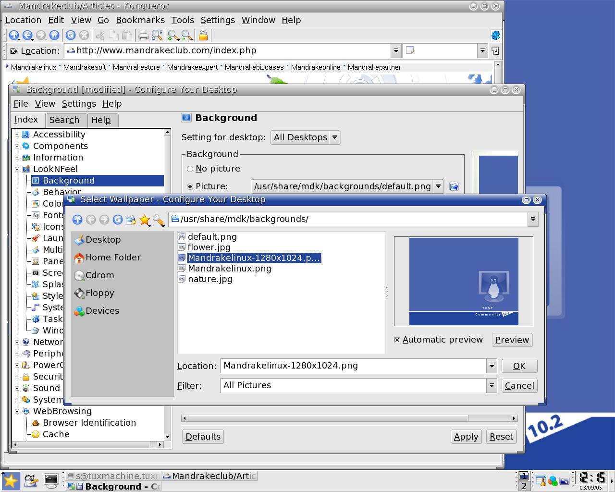Screen dimensions: 615x492
Task: Click Cancel in the Select Wallpaper dialog
Action: [x=519, y=386]
